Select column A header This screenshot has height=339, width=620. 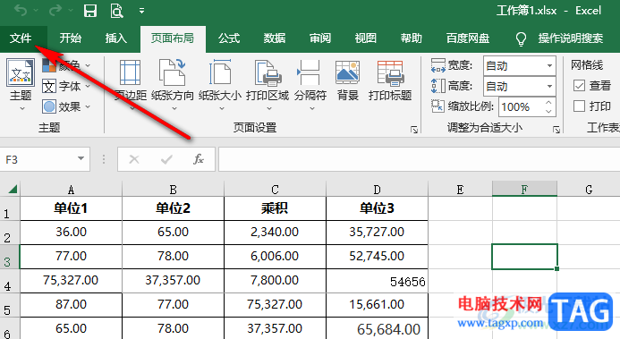(71, 190)
